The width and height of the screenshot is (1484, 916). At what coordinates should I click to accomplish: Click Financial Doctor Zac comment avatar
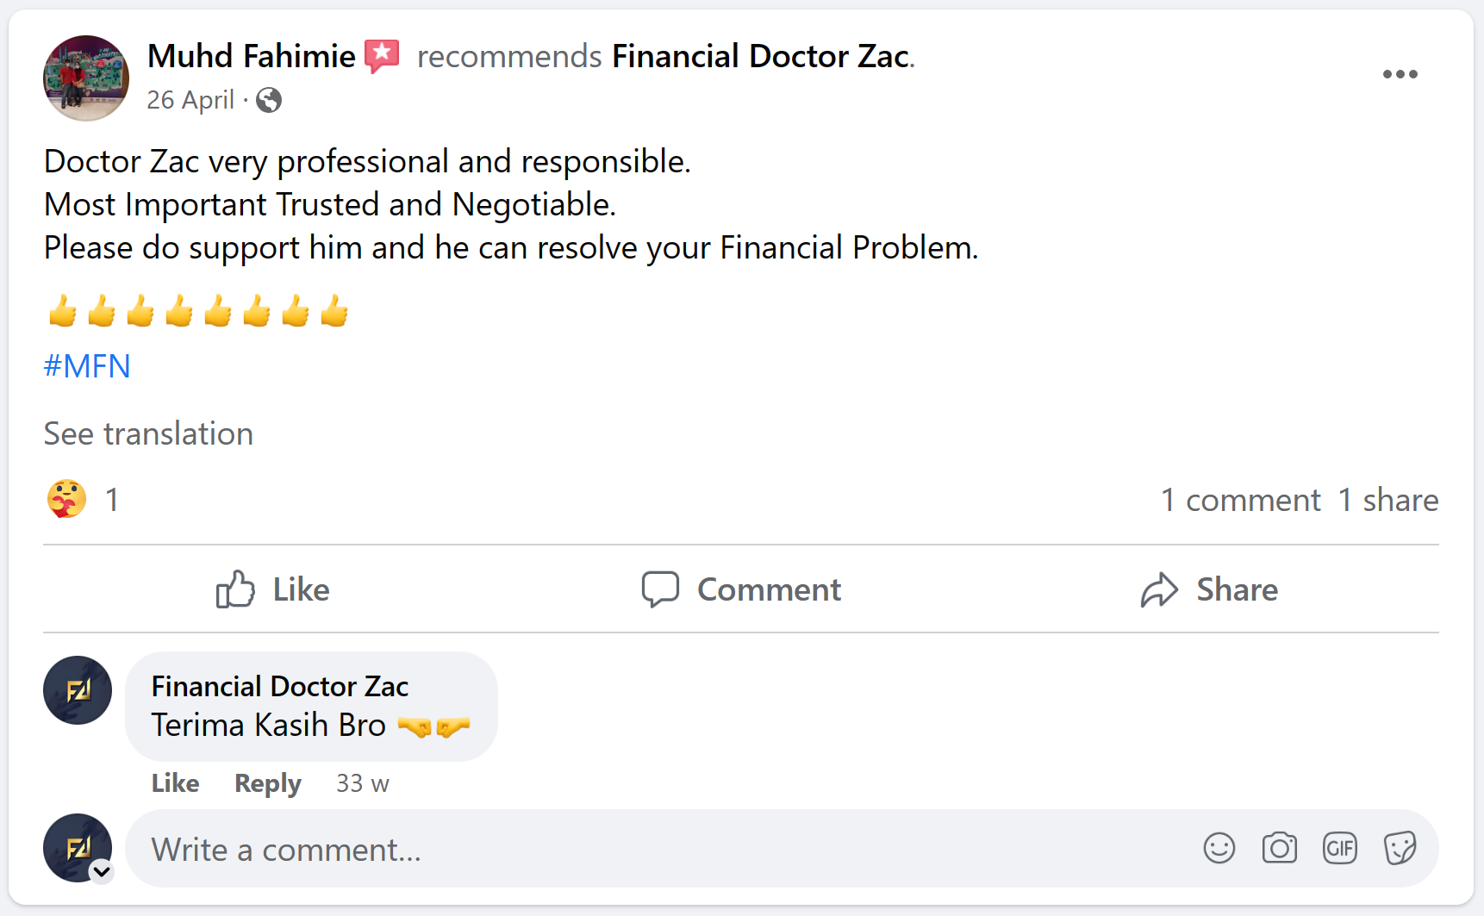point(78,690)
